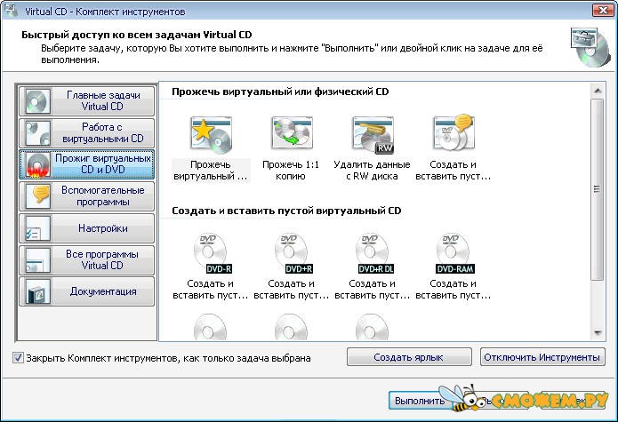This screenshot has width=618, height=422.
Task: Select the DVD-RAM blank disc icon
Action: tap(454, 253)
